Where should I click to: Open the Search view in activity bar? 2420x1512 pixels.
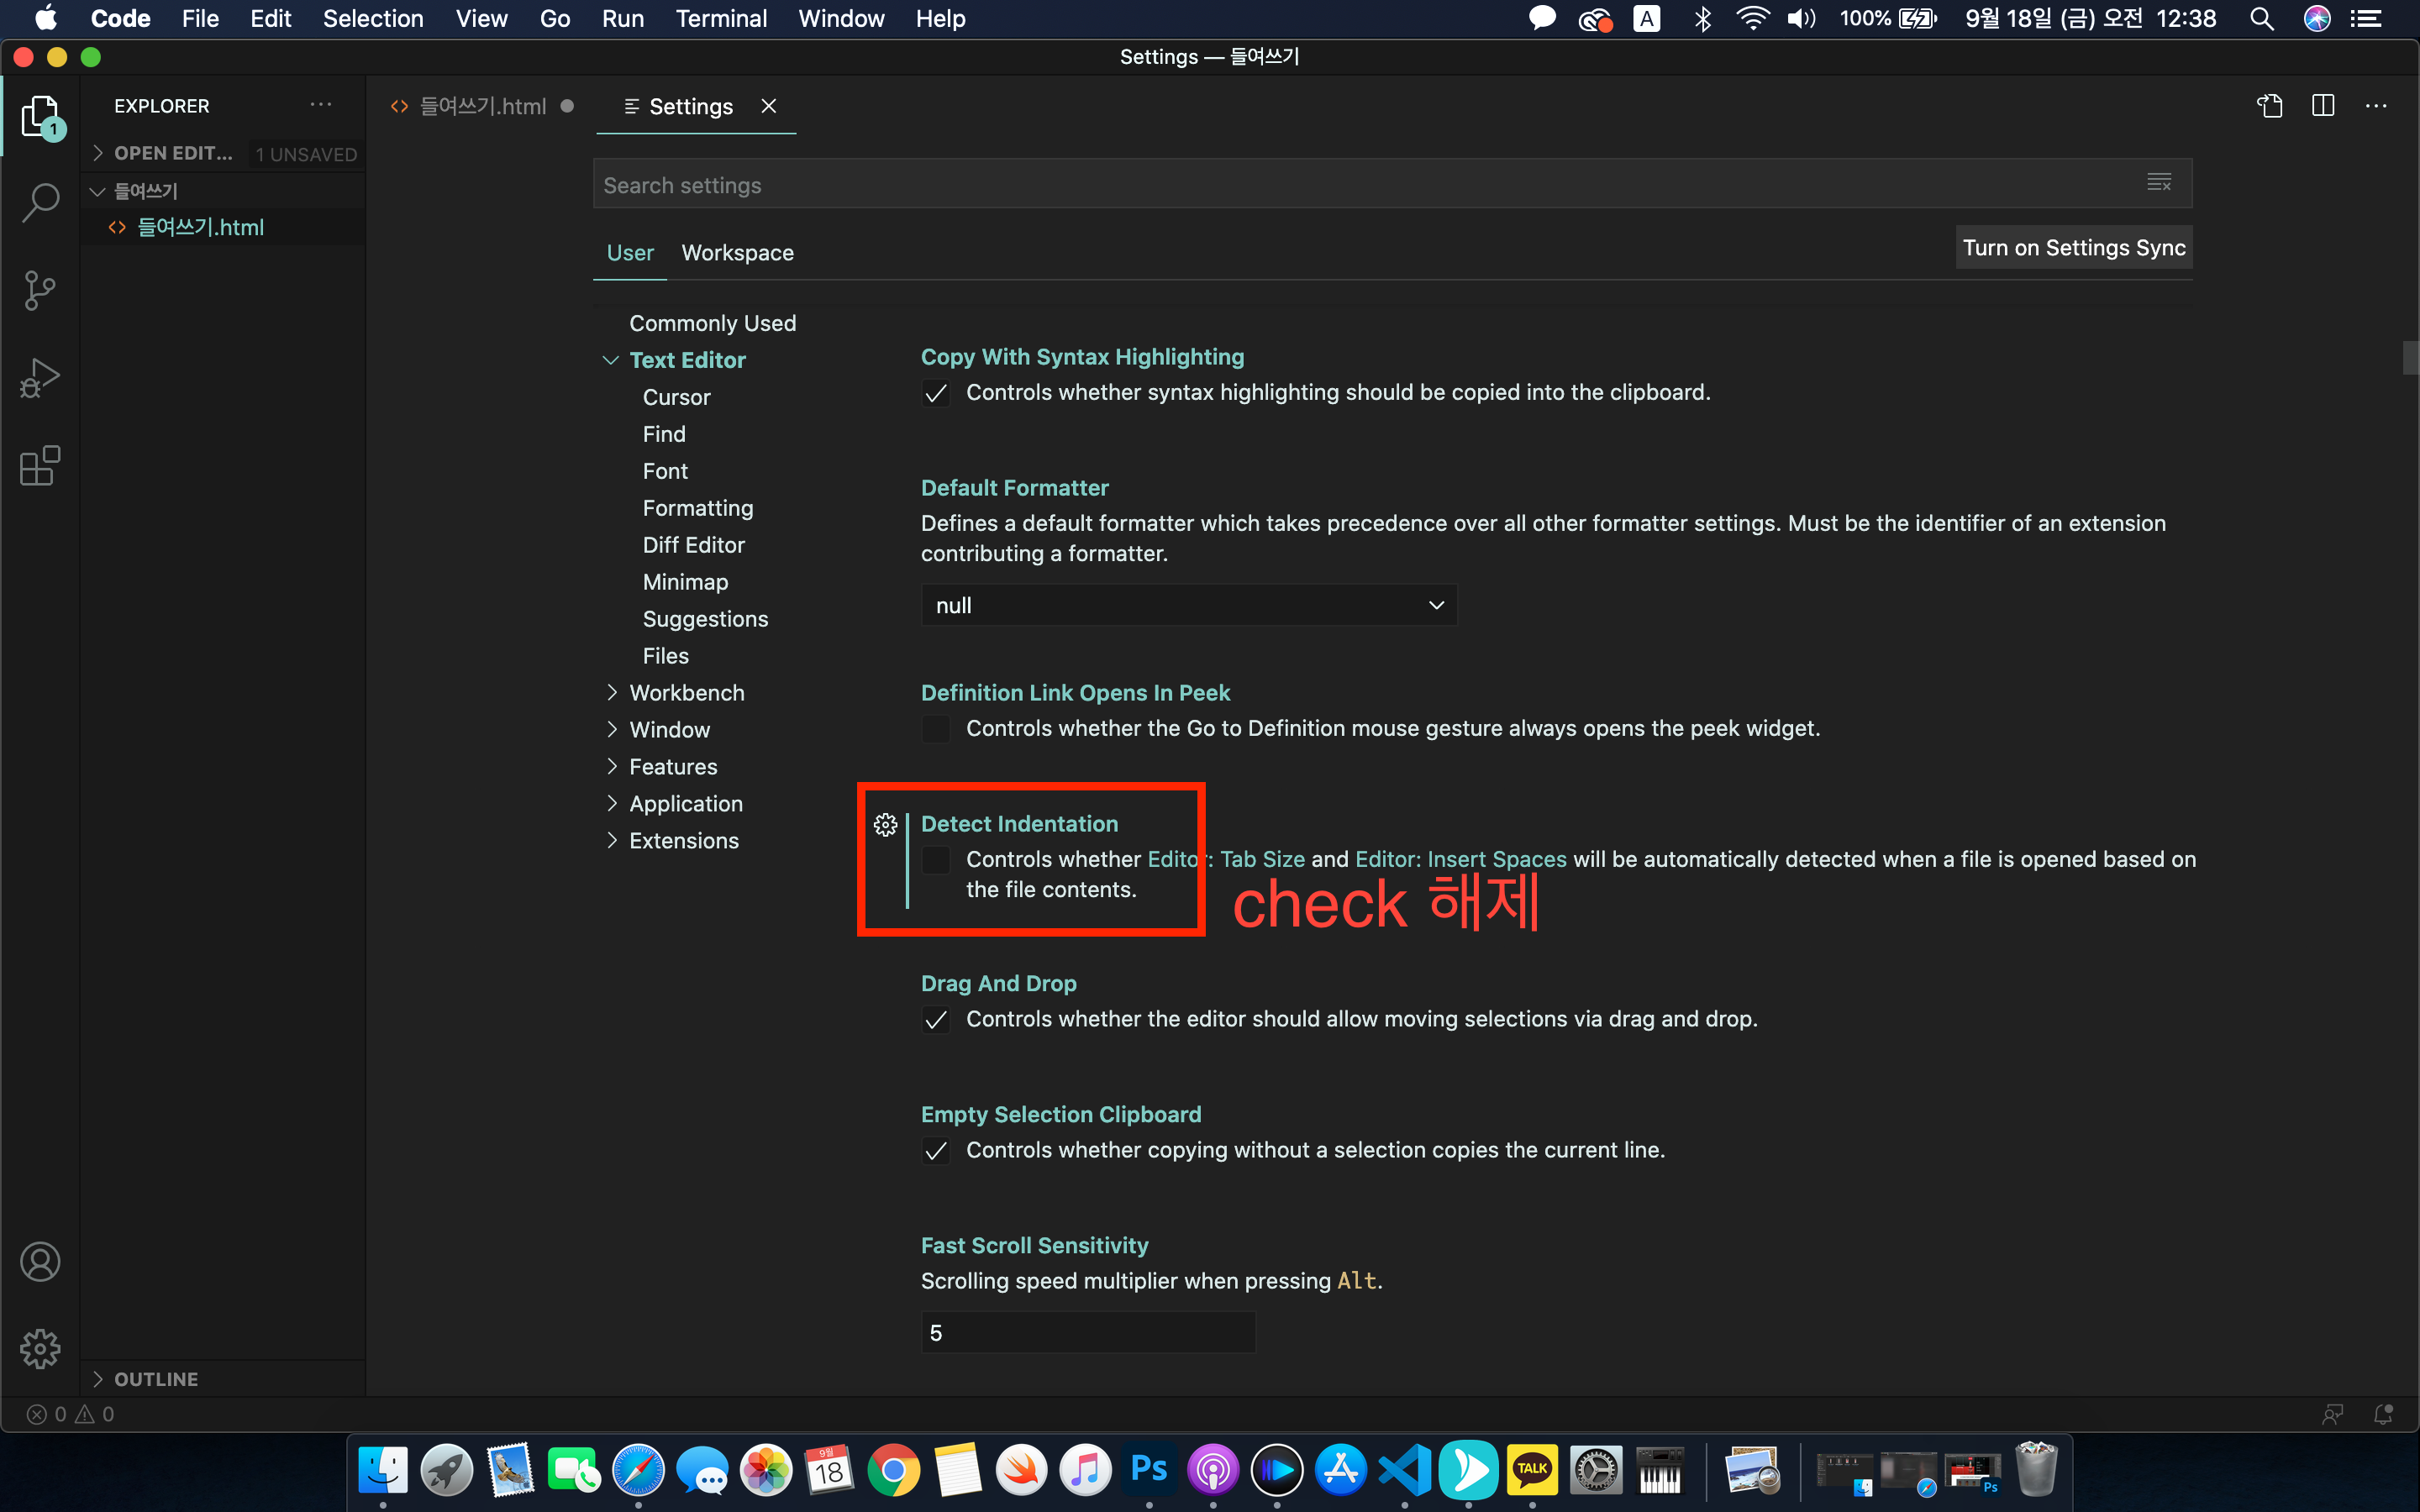tap(40, 203)
